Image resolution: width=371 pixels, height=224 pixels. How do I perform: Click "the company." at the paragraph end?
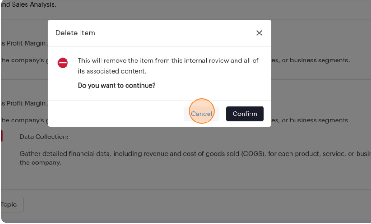[40, 163]
